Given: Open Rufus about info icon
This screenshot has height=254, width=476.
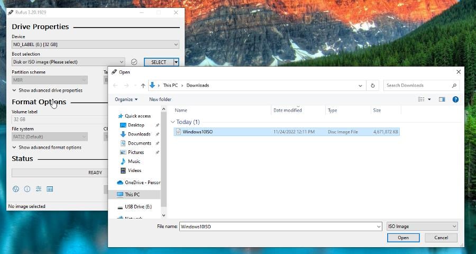Looking at the screenshot, I should tap(27, 189).
